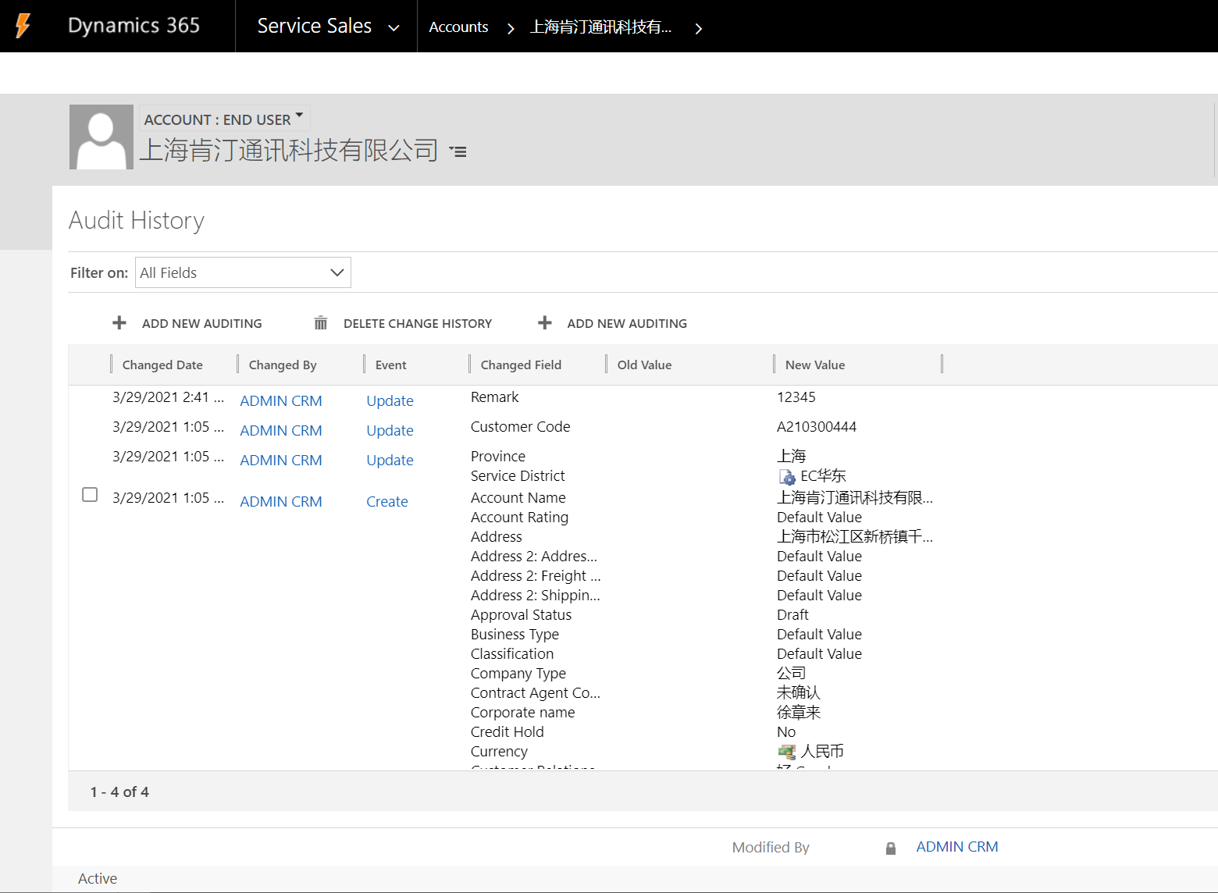Sort by the Changed Date column header
This screenshot has height=893, width=1218.
(x=162, y=365)
